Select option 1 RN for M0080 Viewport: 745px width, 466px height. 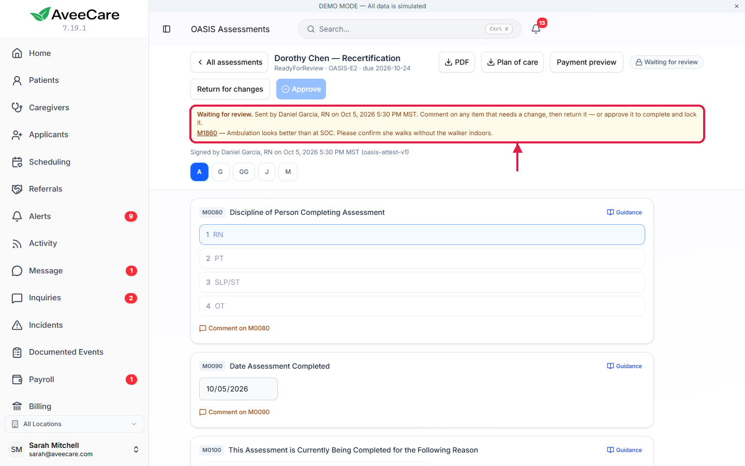(422, 235)
